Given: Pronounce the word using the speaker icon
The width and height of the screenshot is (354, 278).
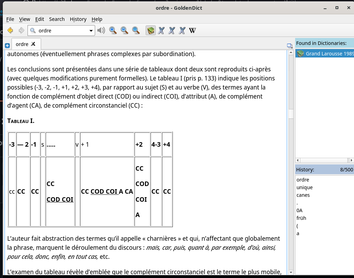Looking at the screenshot, I should (x=101, y=30).
